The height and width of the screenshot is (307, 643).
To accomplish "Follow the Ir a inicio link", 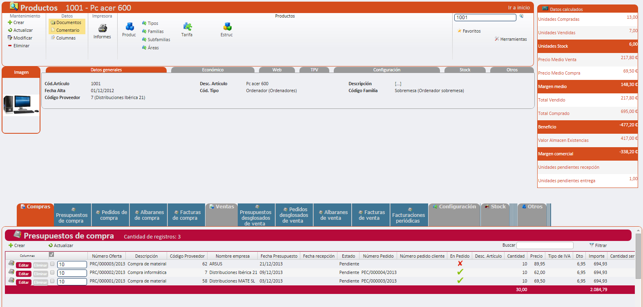I will [519, 8].
